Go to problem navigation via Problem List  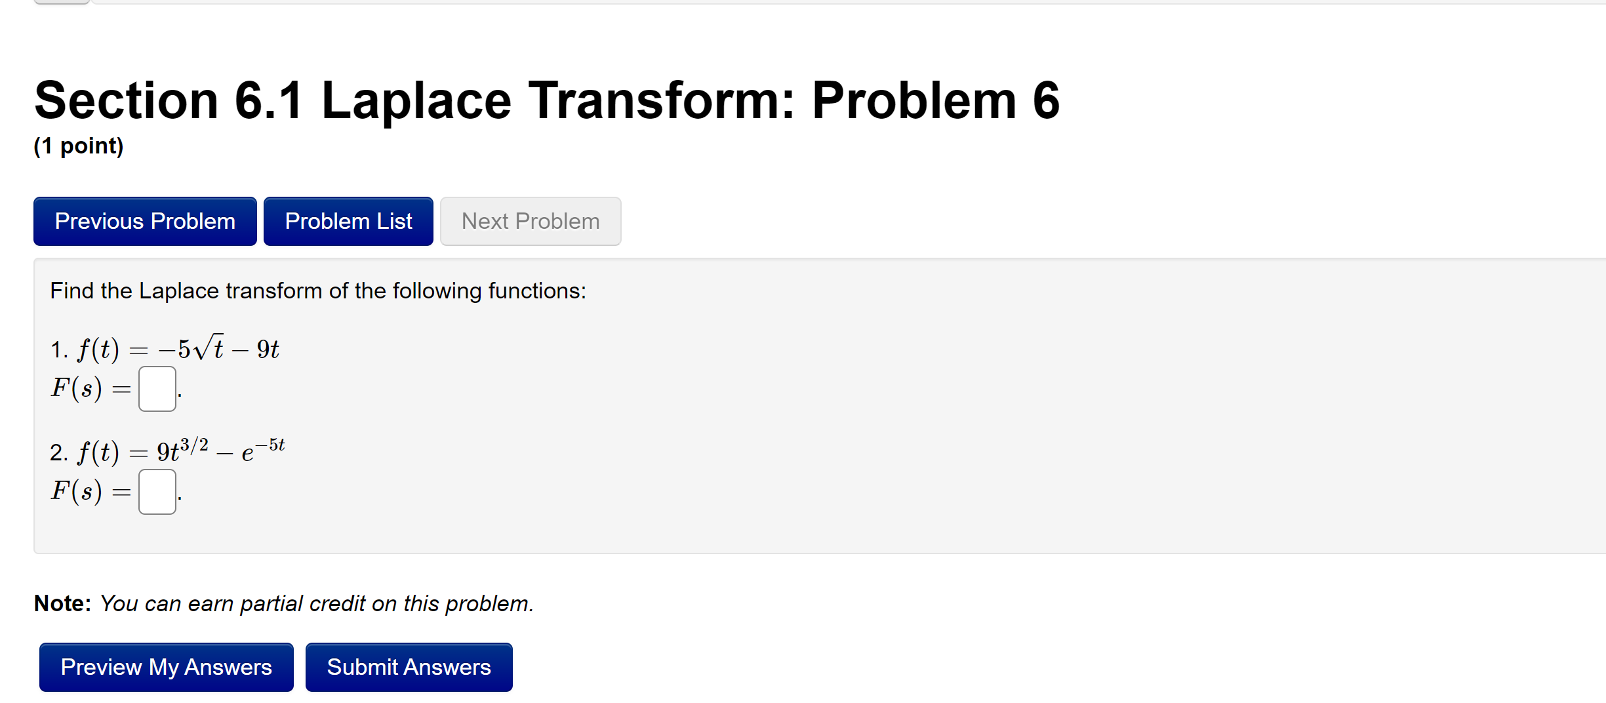point(348,221)
